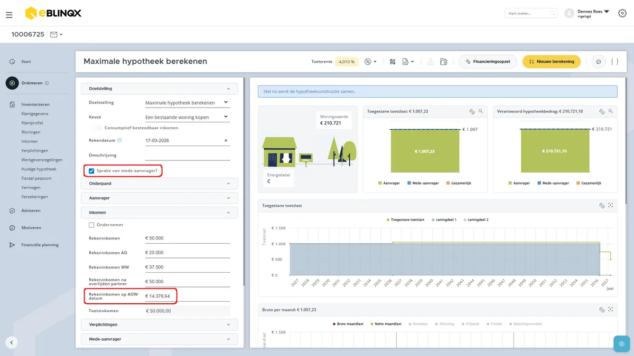Open the hamburger navigation menu
The width and height of the screenshot is (634, 356).
9,15
